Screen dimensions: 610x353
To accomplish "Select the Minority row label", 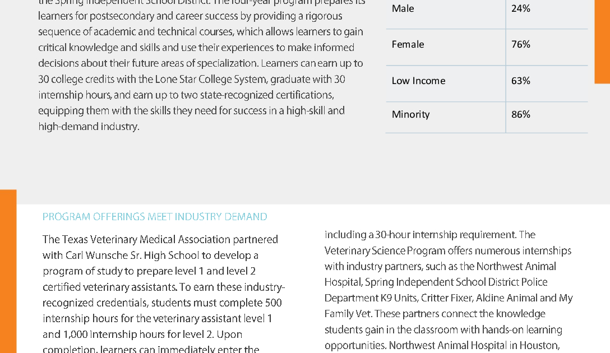I will [410, 115].
